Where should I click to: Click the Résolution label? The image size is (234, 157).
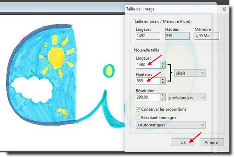146,91
